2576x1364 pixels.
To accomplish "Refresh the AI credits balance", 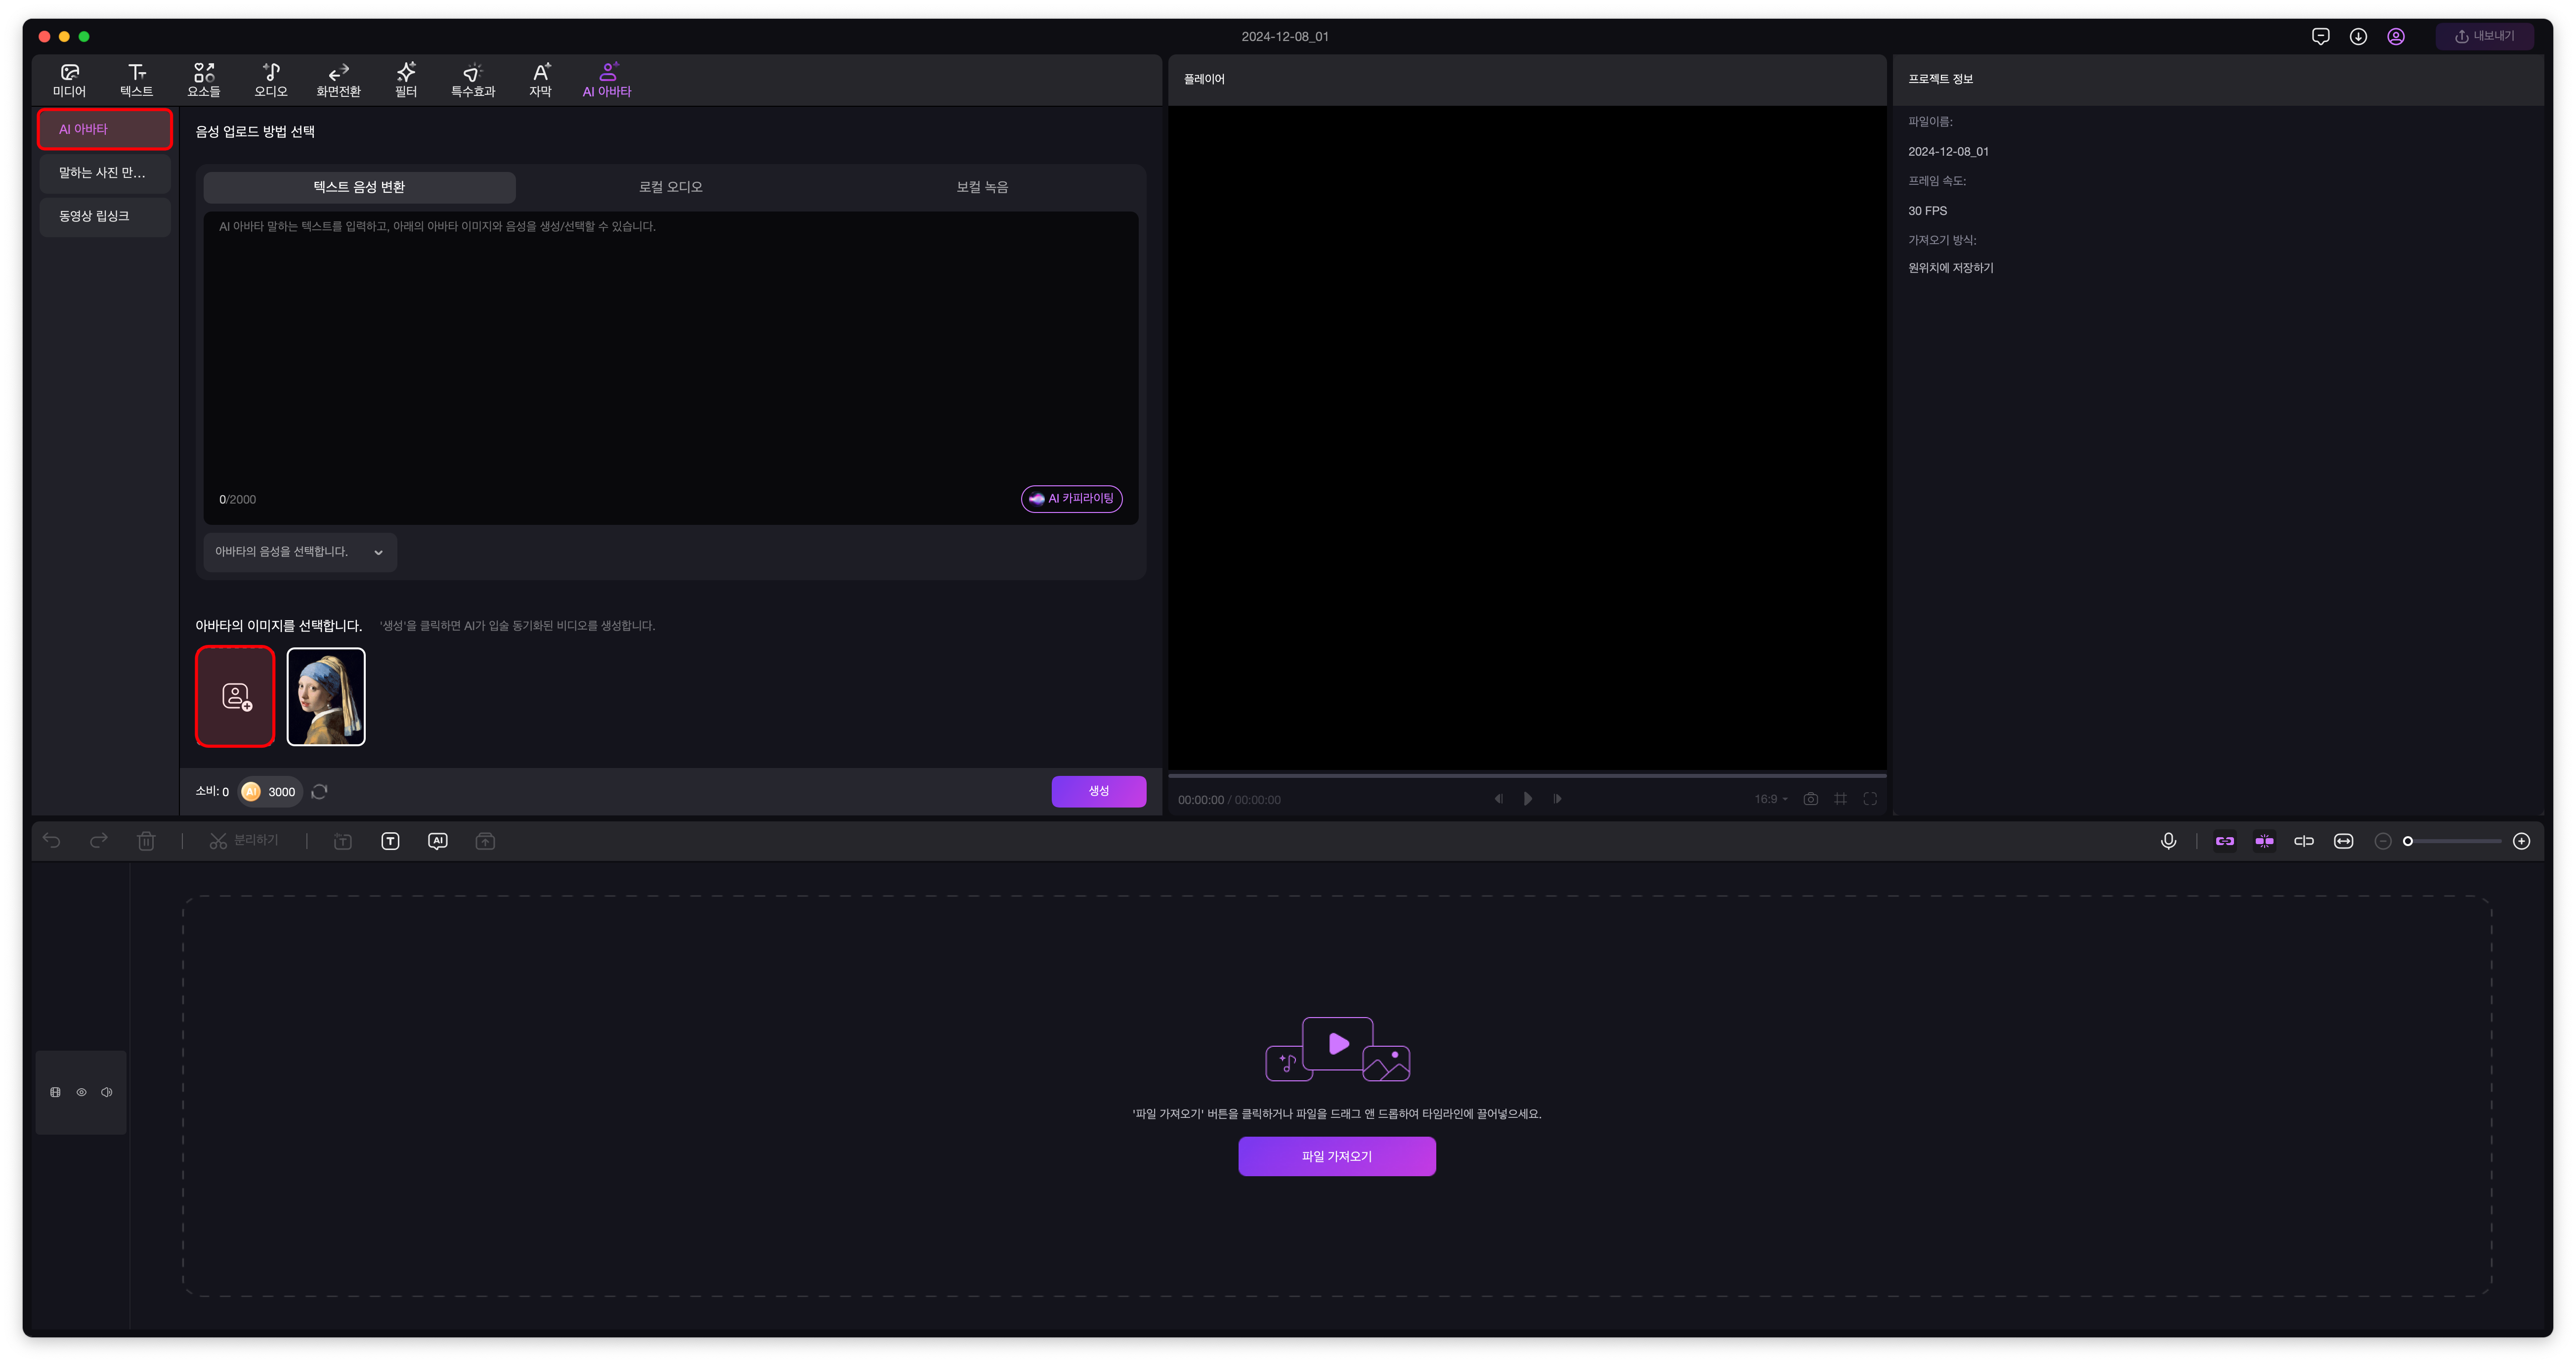I will [x=319, y=791].
